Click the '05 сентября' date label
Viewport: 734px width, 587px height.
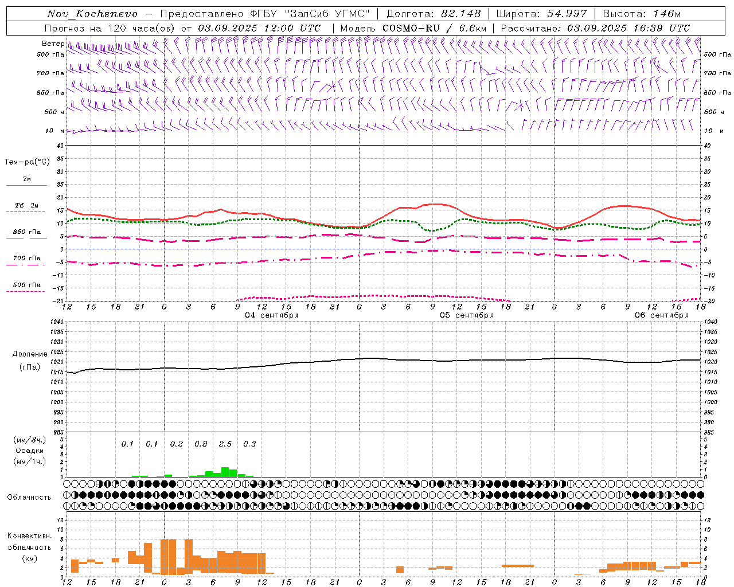pos(467,315)
